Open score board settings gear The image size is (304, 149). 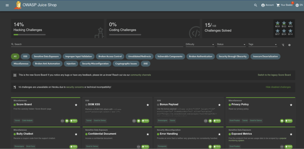click(289, 45)
